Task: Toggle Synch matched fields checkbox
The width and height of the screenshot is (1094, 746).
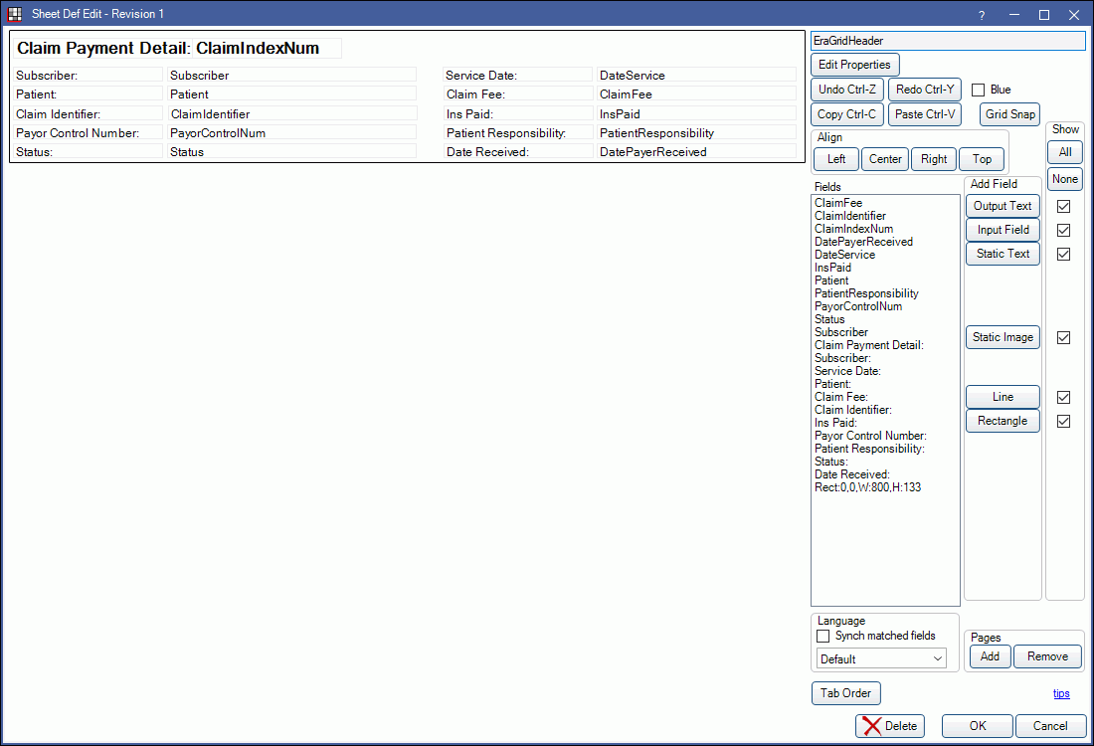Action: [x=822, y=637]
